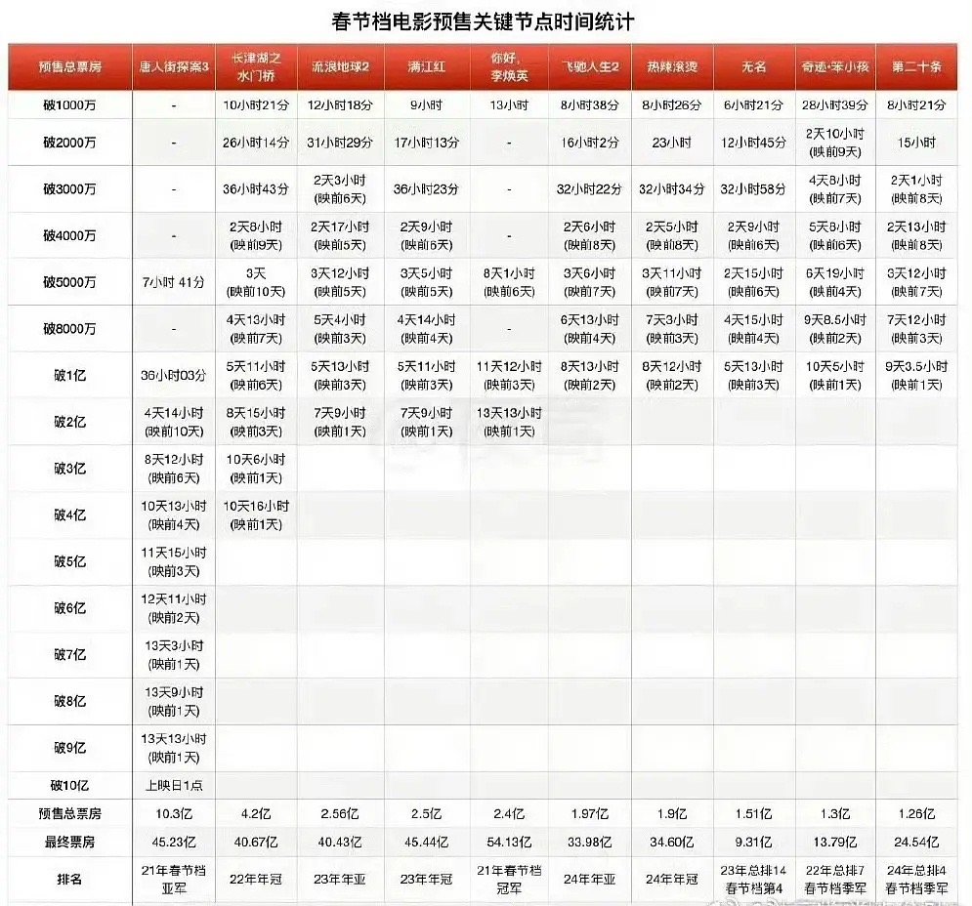Click the 破8000万 row label

(x=69, y=328)
